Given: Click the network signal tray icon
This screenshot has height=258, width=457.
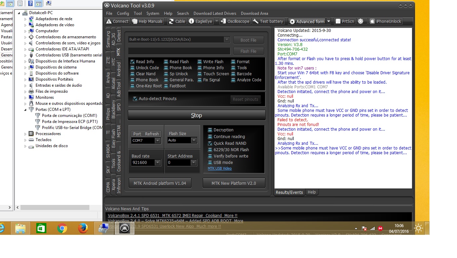Looking at the screenshot, I should pos(372,228).
